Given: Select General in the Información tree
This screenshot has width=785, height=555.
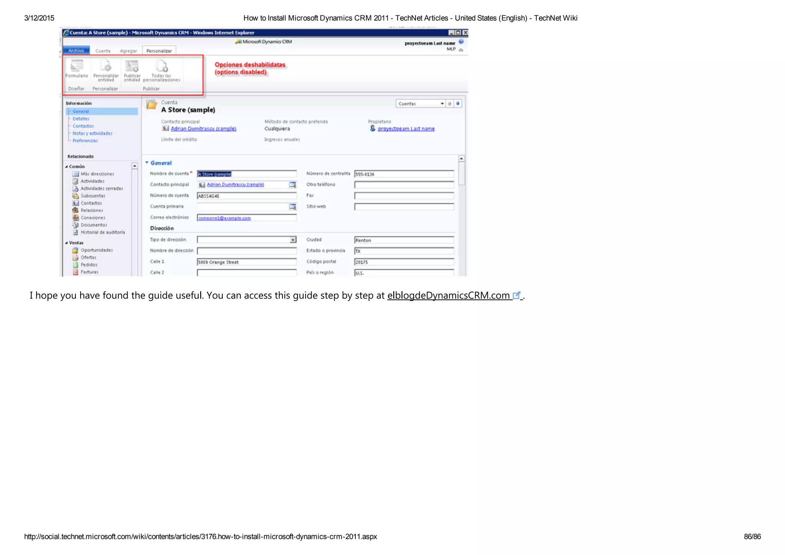Looking at the screenshot, I should [80, 112].
